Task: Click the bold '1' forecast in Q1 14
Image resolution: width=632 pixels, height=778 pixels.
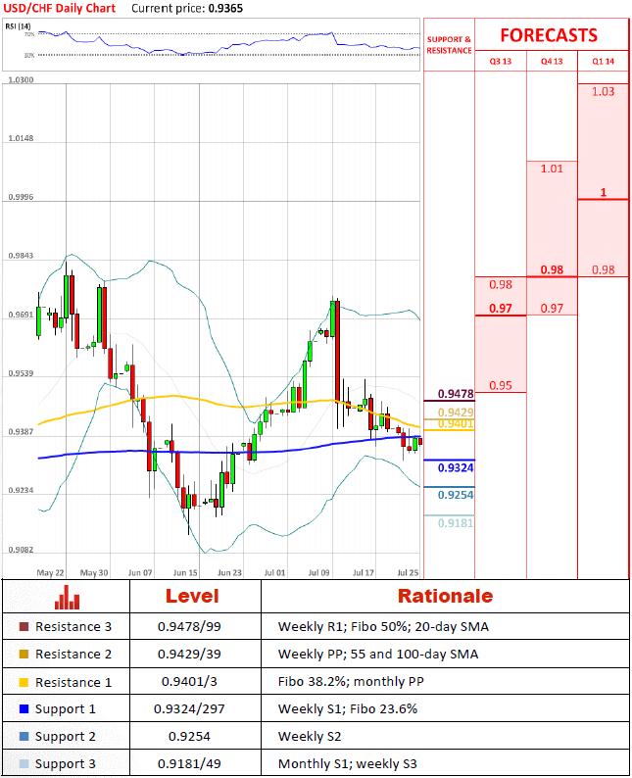Action: point(604,192)
